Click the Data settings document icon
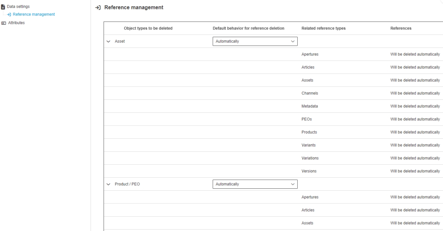The height and width of the screenshot is (231, 443). click(x=3, y=7)
